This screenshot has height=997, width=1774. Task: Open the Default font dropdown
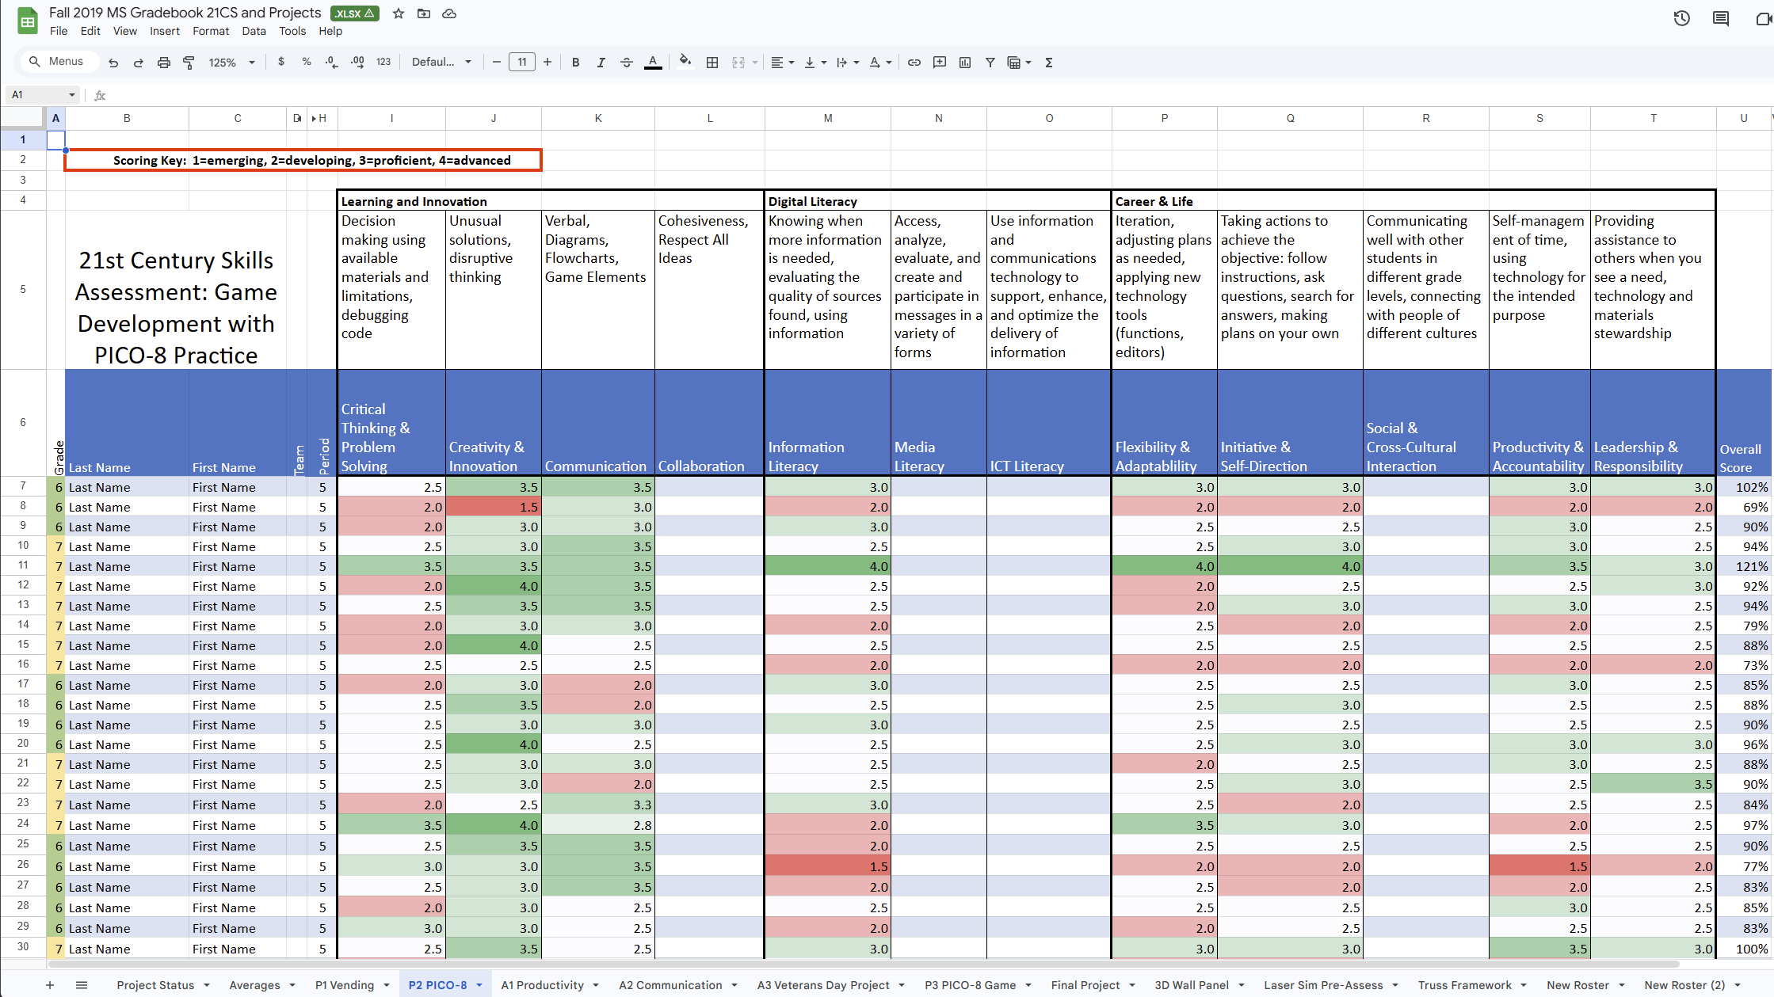(441, 62)
